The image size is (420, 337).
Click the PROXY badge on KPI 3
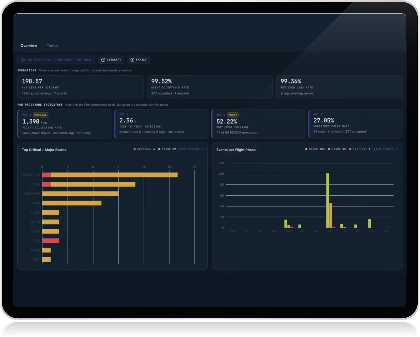(233, 115)
